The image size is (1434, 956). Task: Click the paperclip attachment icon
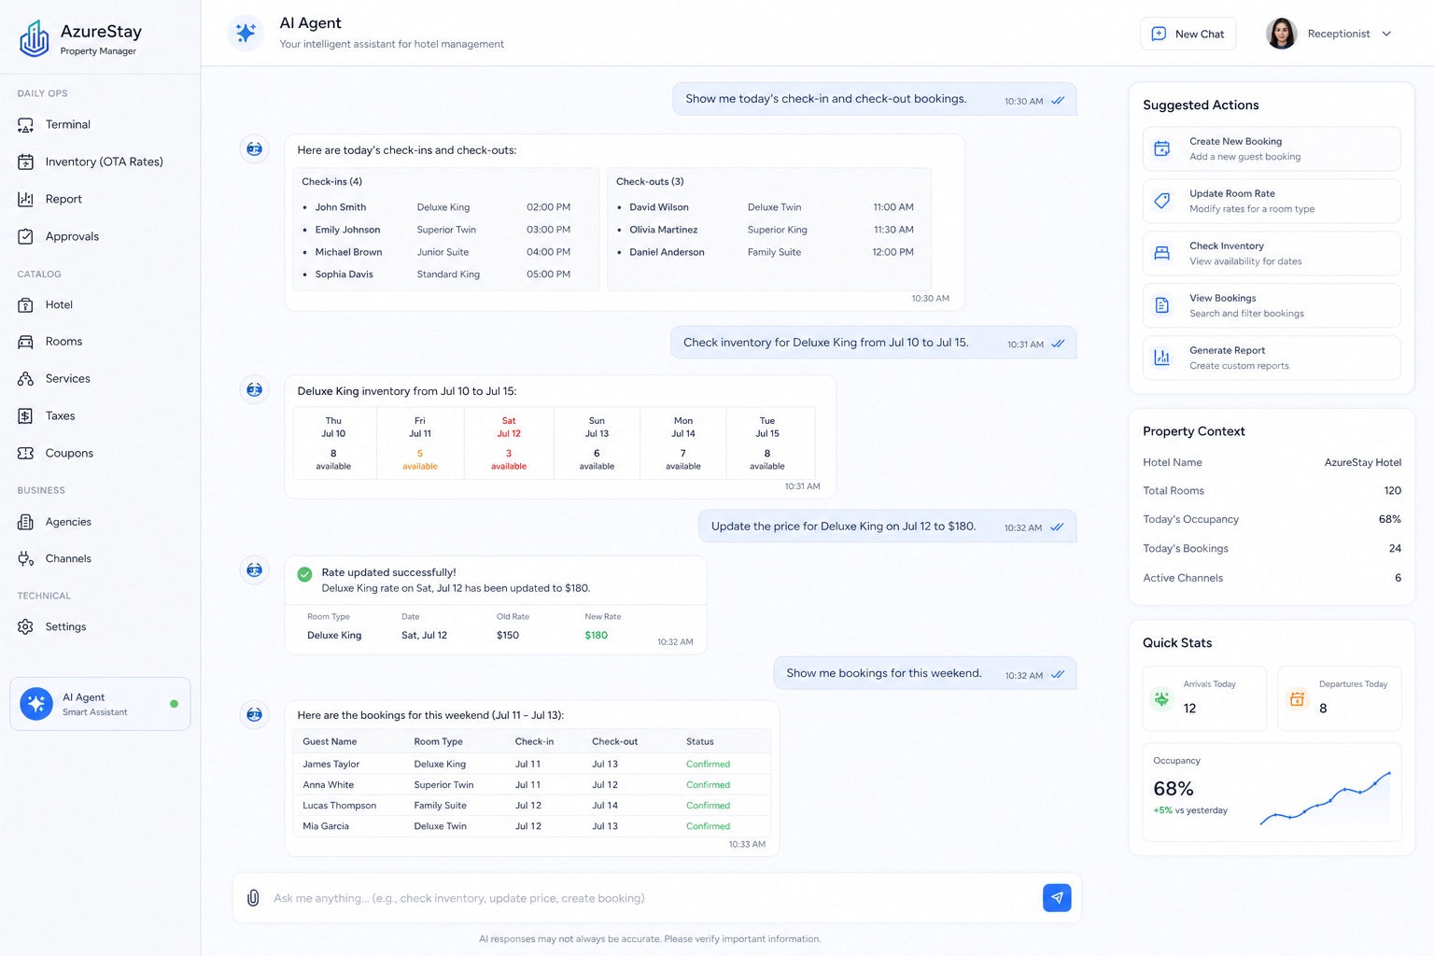(253, 898)
